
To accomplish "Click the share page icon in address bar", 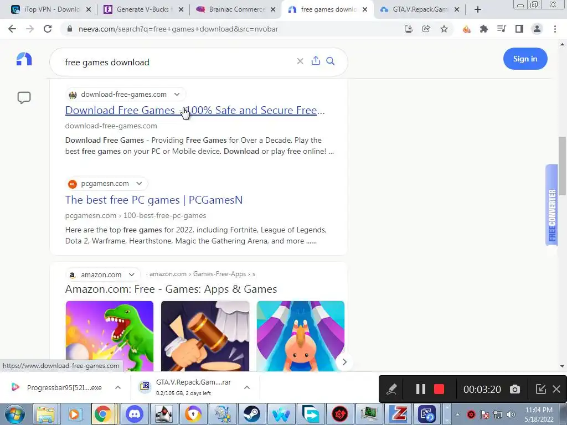I will pyautogui.click(x=426, y=29).
